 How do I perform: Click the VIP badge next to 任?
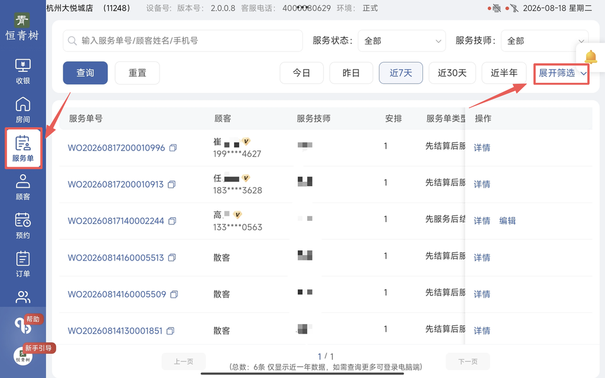pyautogui.click(x=246, y=178)
